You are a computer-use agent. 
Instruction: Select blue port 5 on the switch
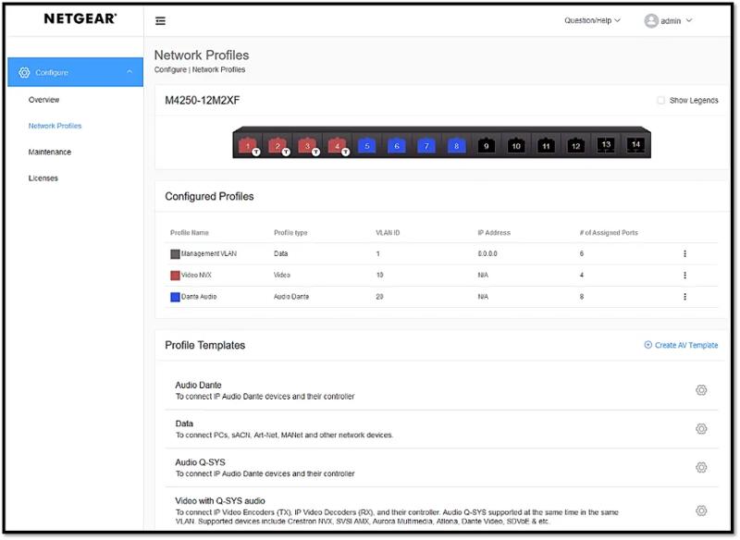[x=366, y=146]
